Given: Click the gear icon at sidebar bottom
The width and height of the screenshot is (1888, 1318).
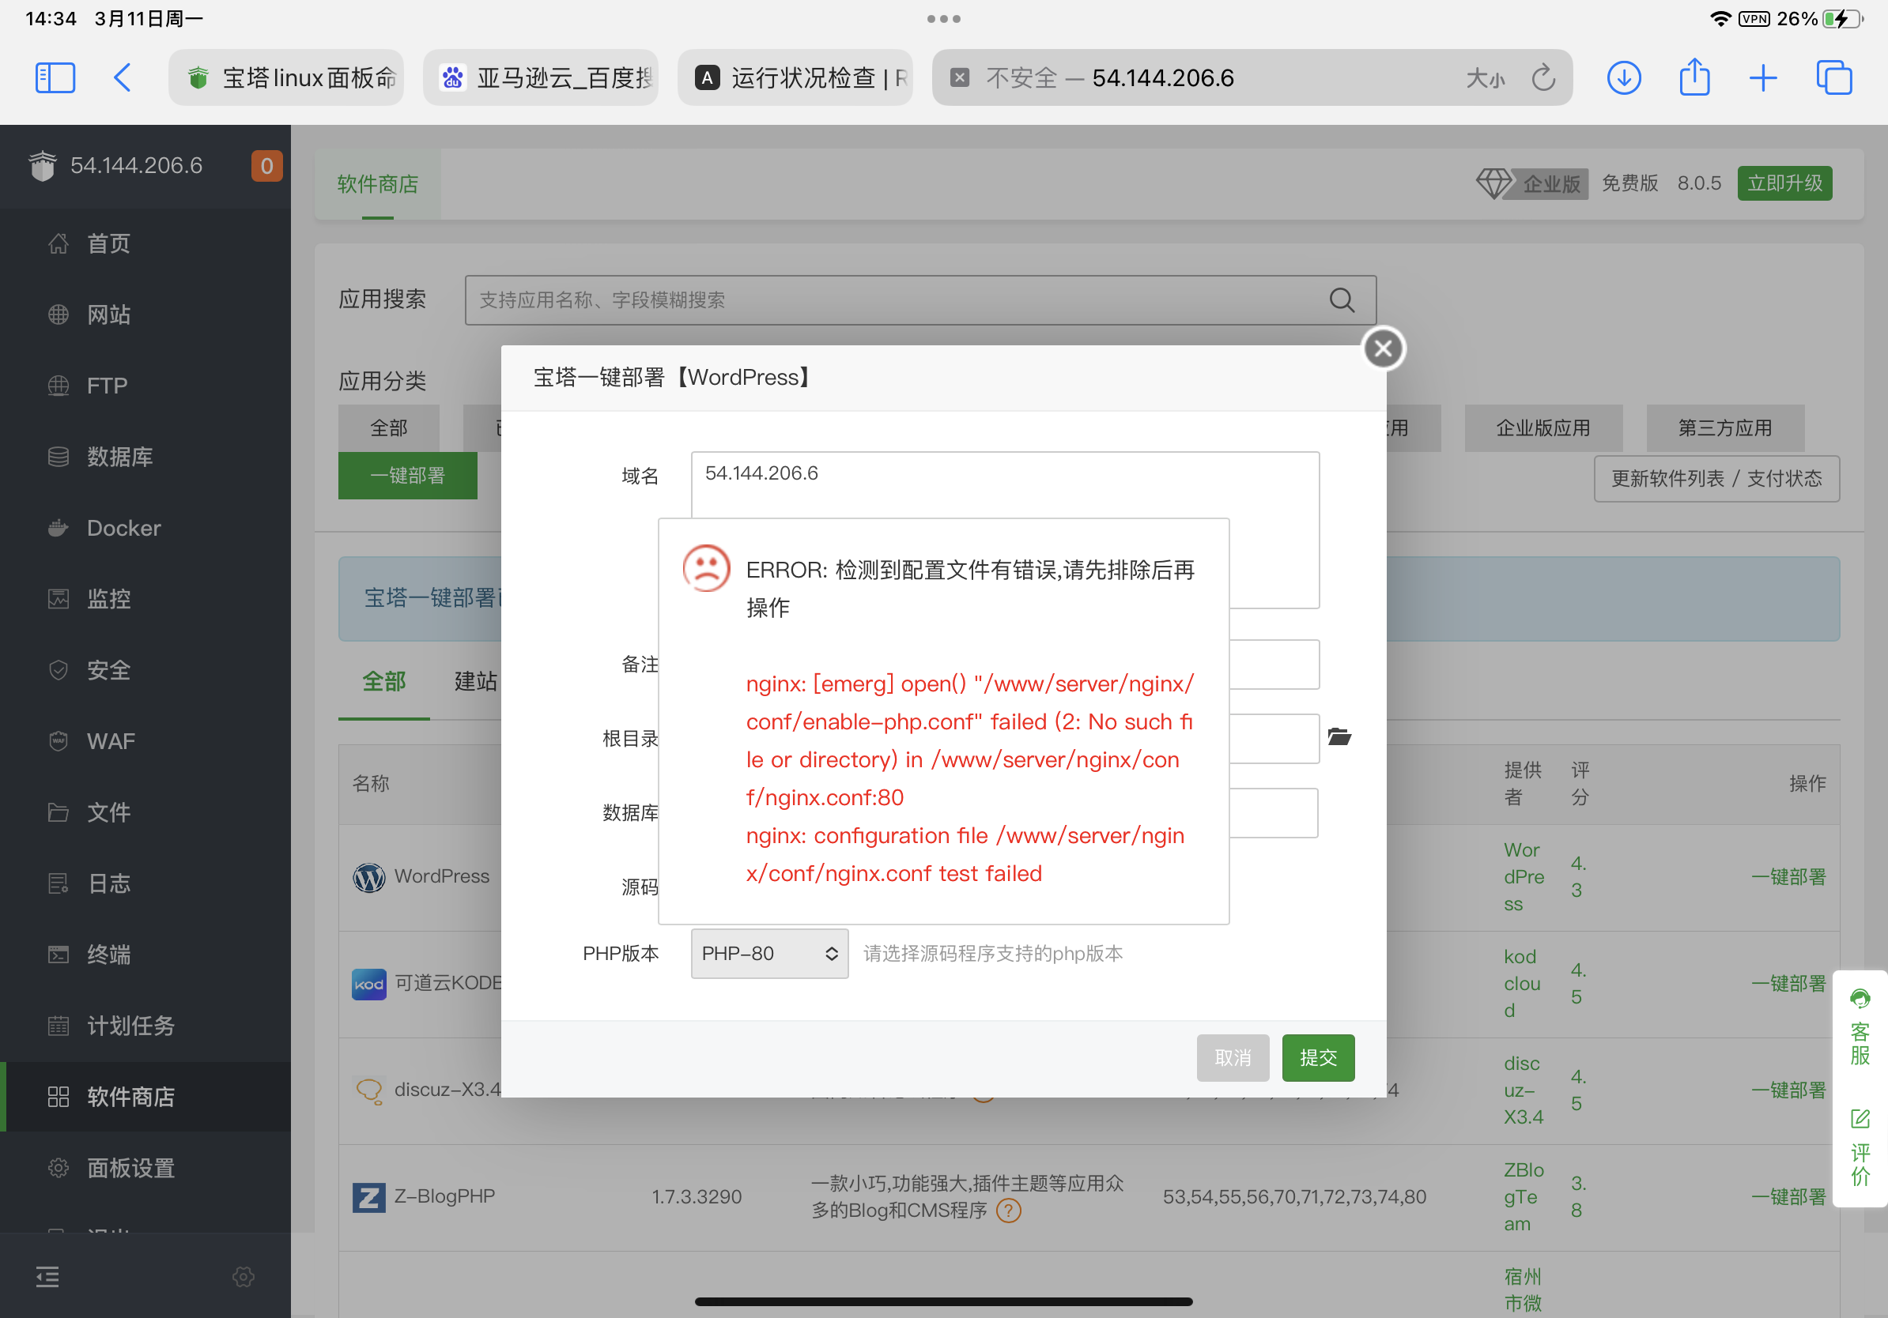Looking at the screenshot, I should 244,1276.
